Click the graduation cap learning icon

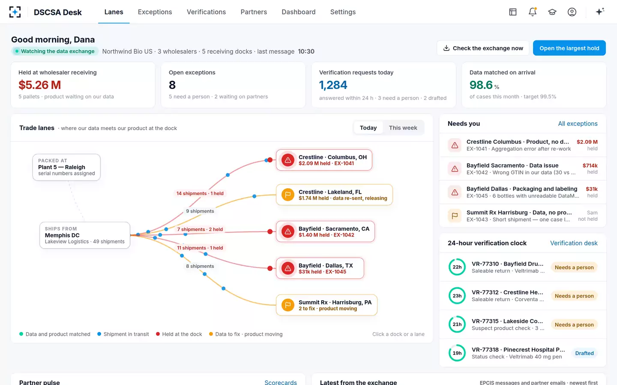(x=552, y=12)
